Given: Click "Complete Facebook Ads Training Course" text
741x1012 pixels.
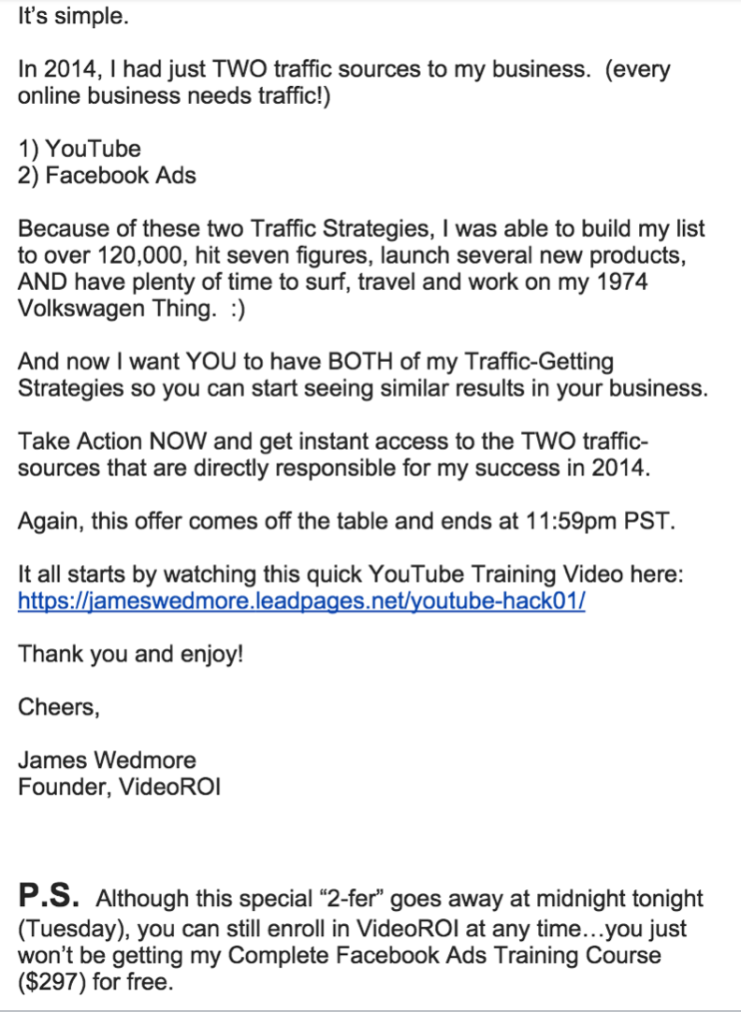Looking at the screenshot, I should [444, 955].
